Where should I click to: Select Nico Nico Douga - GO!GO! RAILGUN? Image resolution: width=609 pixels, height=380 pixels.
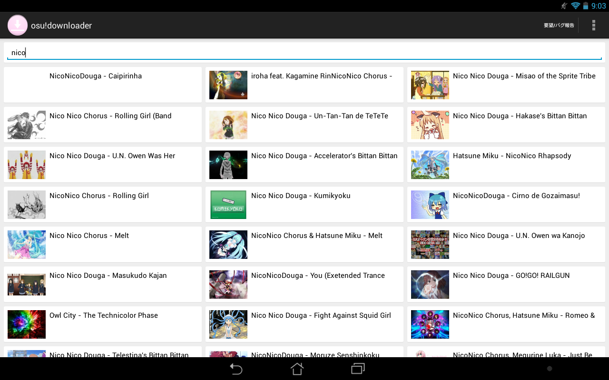(x=511, y=275)
